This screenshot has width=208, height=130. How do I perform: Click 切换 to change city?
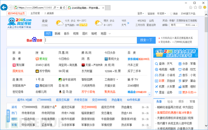point(45,25)
